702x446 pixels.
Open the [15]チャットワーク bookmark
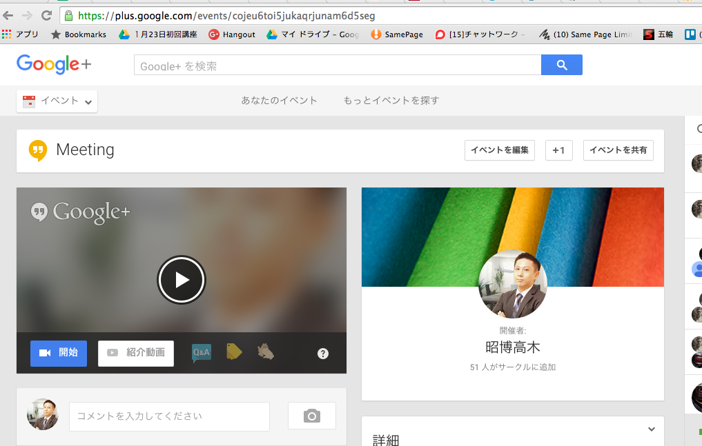pyautogui.click(x=480, y=34)
